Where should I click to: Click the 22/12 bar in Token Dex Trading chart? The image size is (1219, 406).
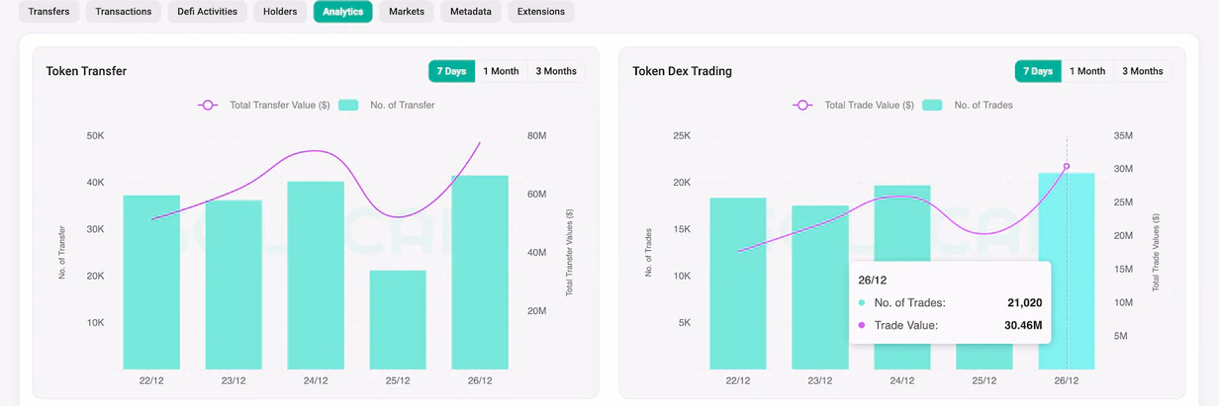point(738,284)
